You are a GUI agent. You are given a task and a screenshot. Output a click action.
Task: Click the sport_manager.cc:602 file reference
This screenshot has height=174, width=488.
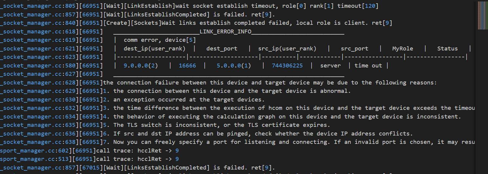(x=34, y=151)
